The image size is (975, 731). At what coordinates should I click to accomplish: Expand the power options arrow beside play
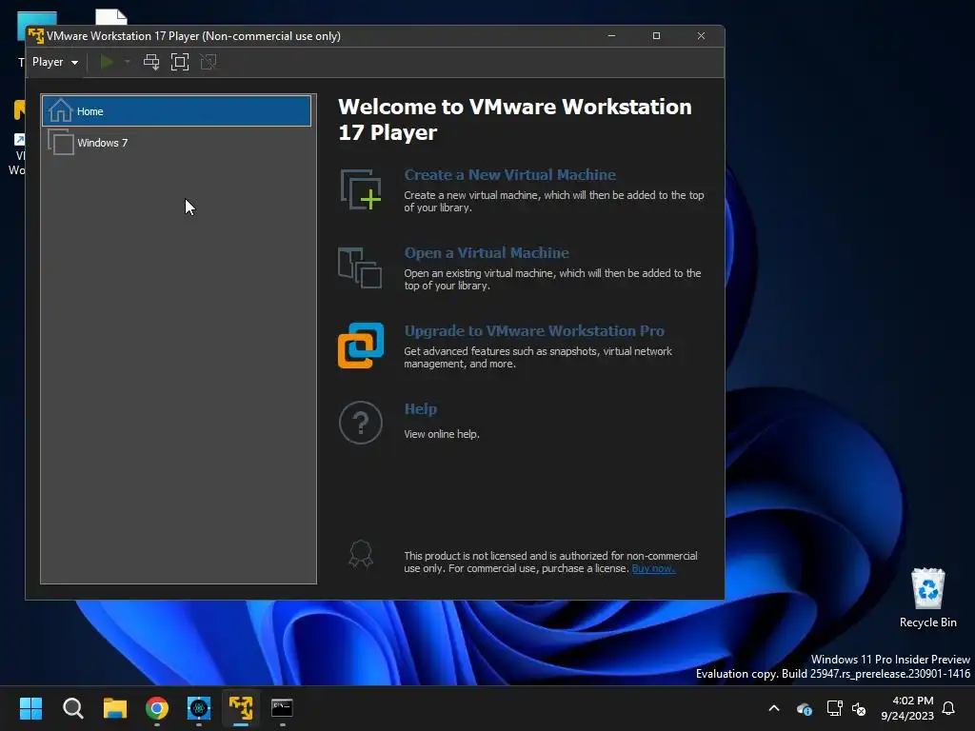coord(128,62)
